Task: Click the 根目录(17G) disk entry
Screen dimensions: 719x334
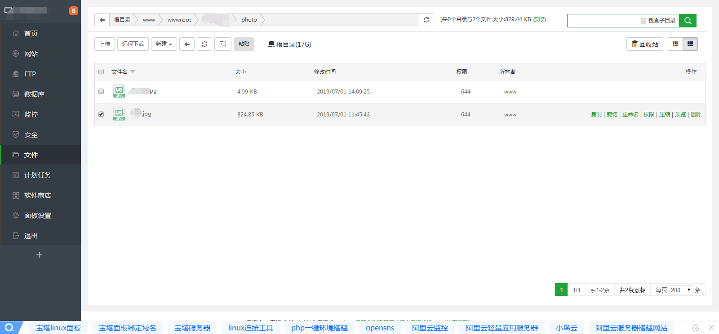Action: tap(290, 44)
